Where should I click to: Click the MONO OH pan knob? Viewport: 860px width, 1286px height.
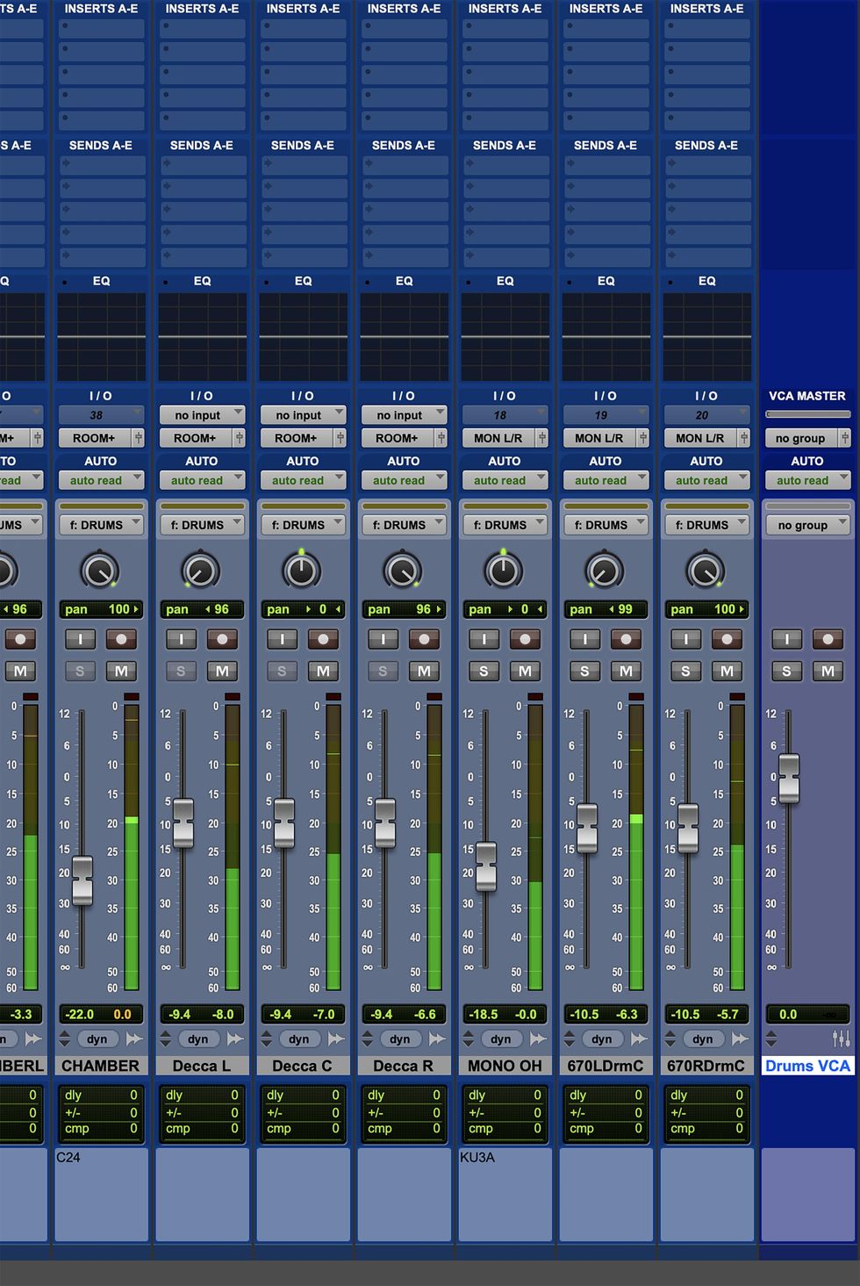click(x=504, y=571)
